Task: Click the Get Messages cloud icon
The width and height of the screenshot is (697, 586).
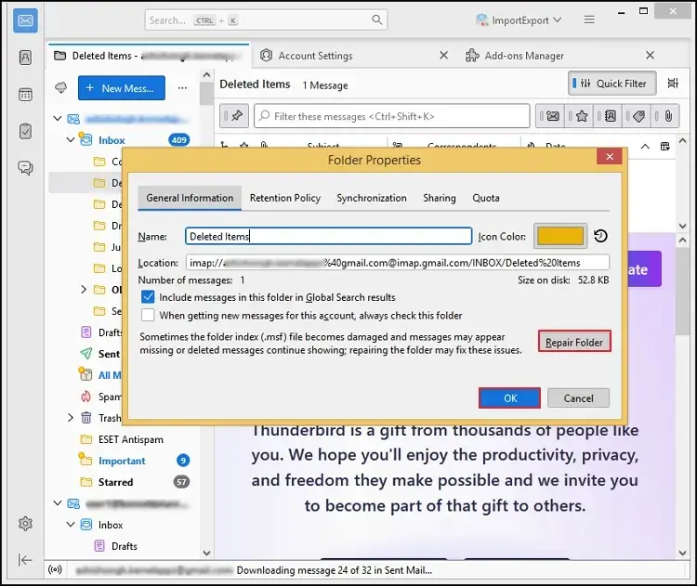Action: click(61, 87)
